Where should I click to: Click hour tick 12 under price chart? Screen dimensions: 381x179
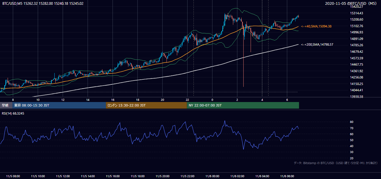63,100
